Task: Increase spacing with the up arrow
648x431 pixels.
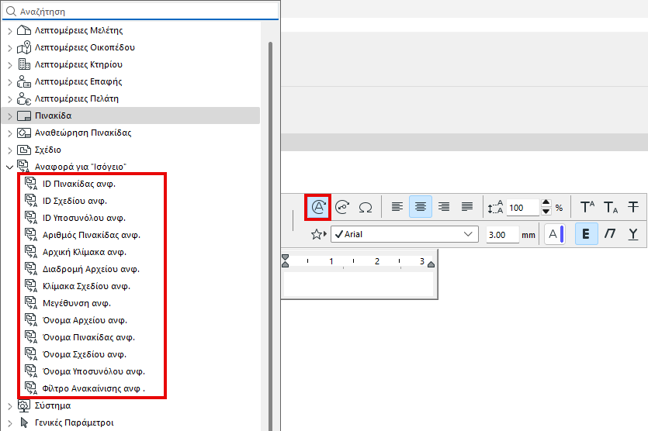Action: (x=546, y=202)
